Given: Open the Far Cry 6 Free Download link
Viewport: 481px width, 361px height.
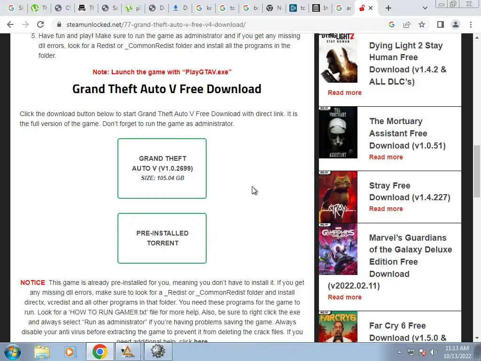Looking at the screenshot, I should [x=408, y=331].
